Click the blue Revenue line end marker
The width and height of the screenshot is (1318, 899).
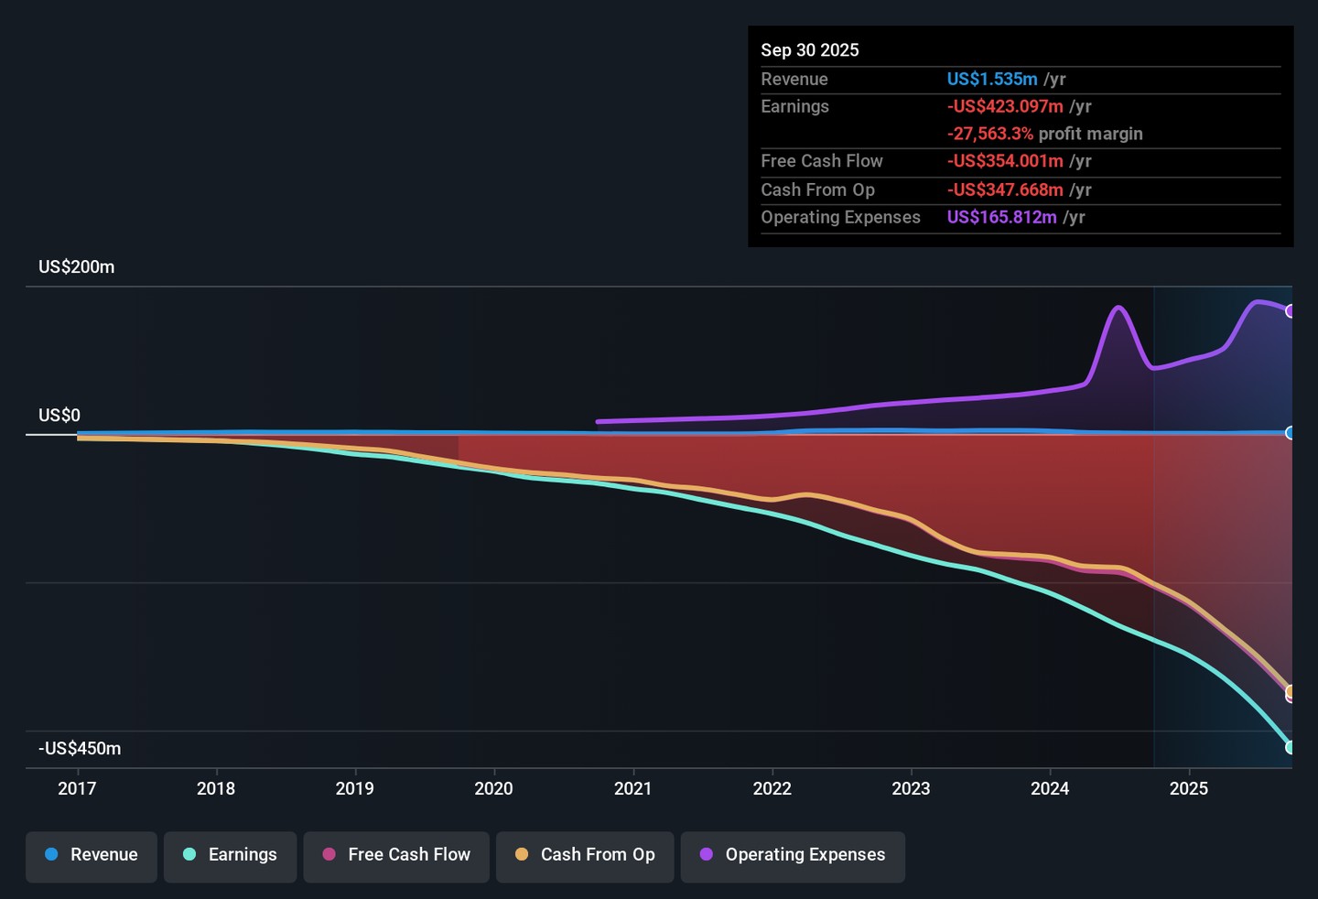(x=1291, y=433)
